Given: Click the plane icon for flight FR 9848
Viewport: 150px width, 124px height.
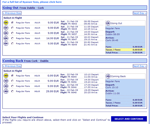Looking at the screenshot, I should pyautogui.click(x=6, y=91).
